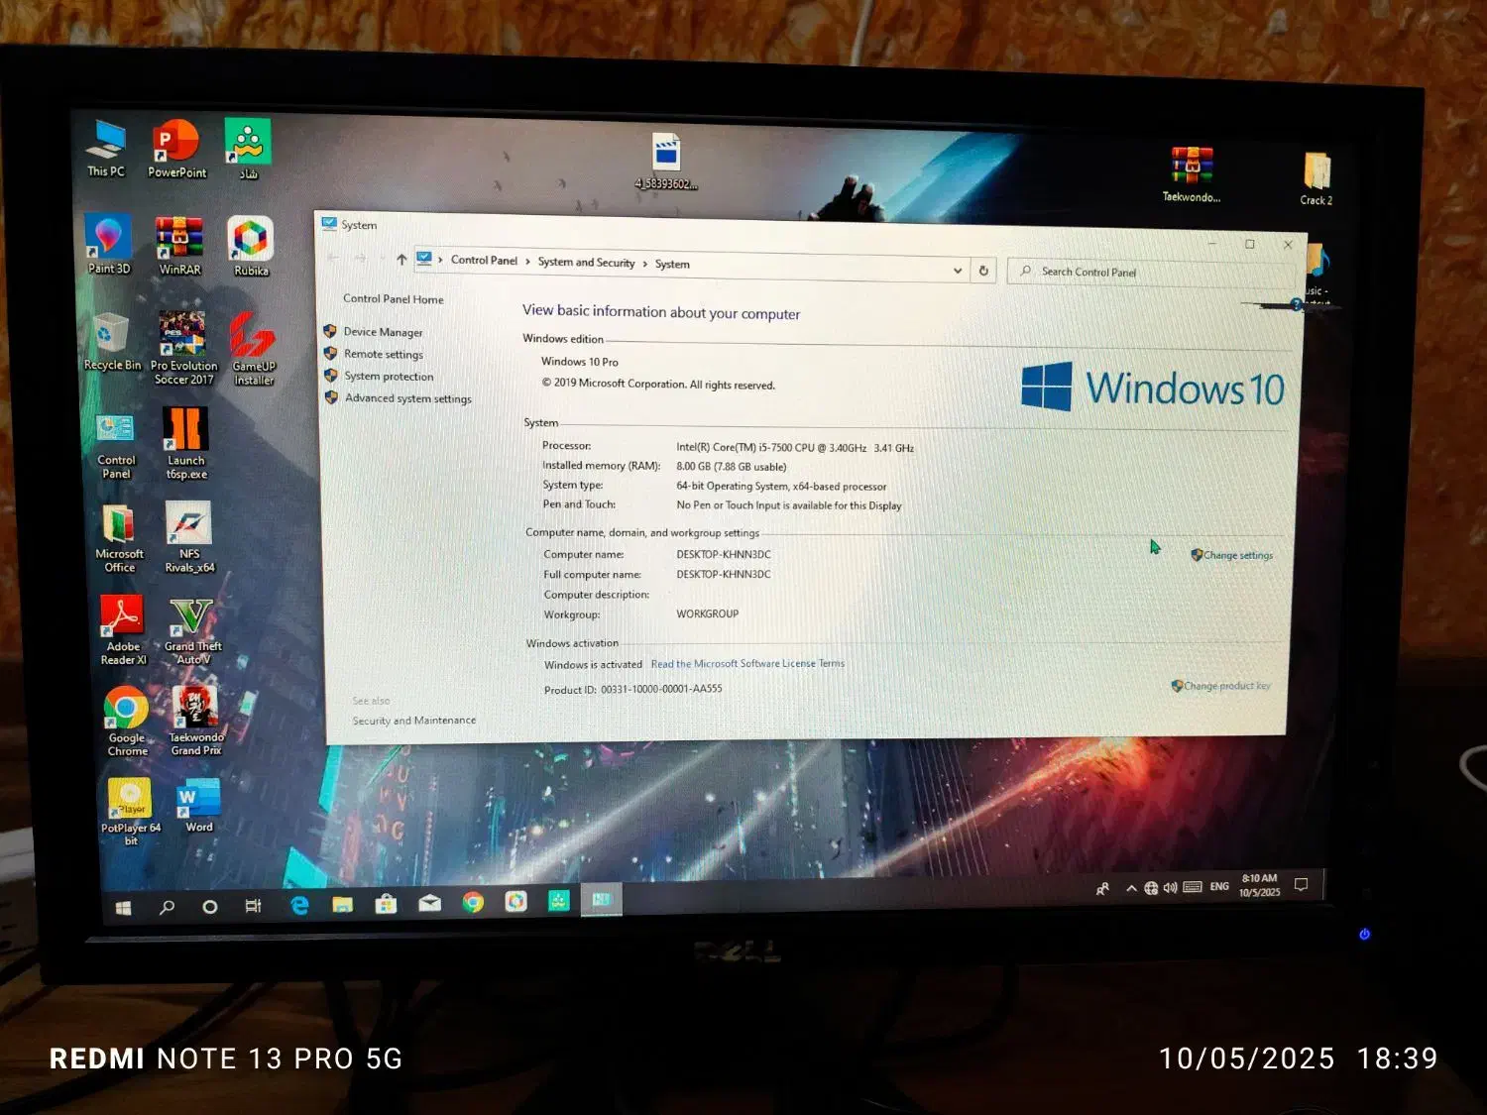The image size is (1487, 1115).
Task: Open the Windows Start menu
Action: [x=124, y=908]
